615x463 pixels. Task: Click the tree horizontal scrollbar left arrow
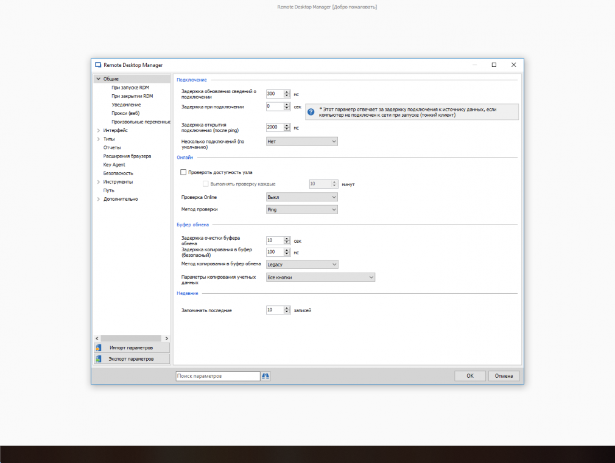click(x=97, y=338)
